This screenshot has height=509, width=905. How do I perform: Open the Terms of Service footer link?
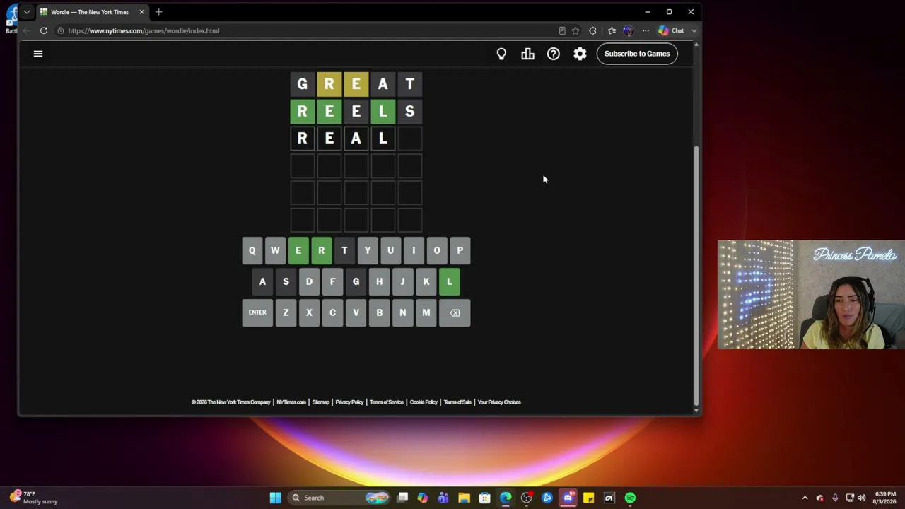(387, 402)
